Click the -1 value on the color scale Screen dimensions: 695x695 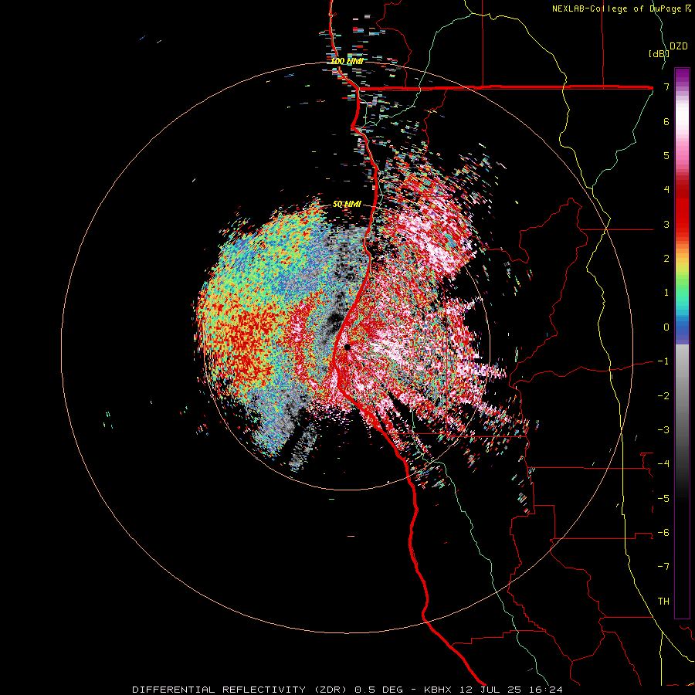pyautogui.click(x=663, y=361)
